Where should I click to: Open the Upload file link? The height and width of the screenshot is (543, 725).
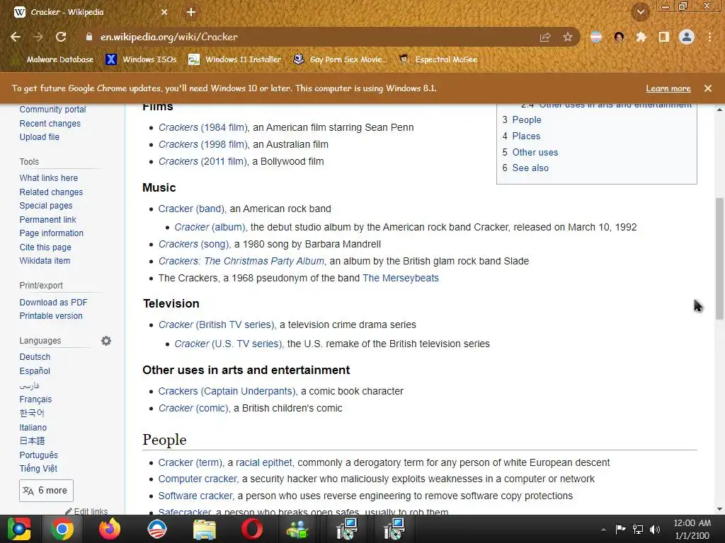40,136
